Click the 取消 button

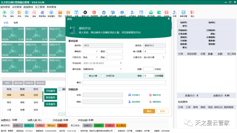(x=162, y=111)
